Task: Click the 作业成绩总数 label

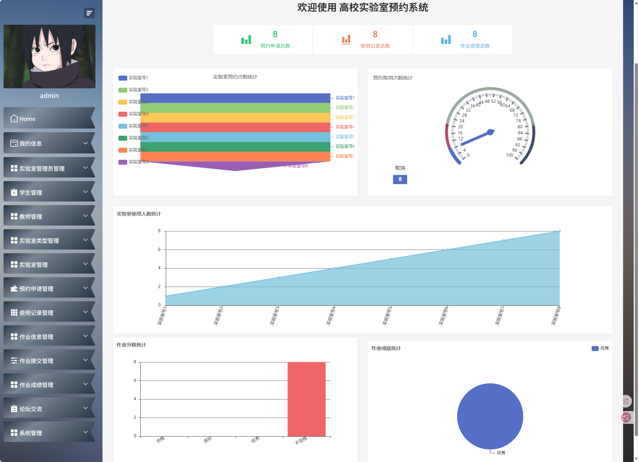Action: click(x=475, y=46)
